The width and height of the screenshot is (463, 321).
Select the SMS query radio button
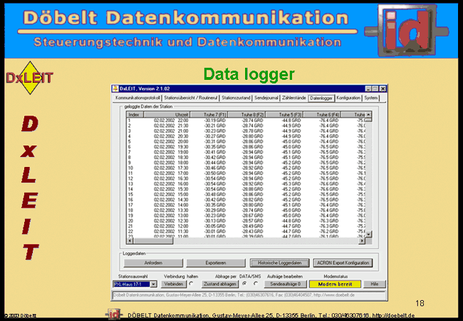click(x=256, y=283)
